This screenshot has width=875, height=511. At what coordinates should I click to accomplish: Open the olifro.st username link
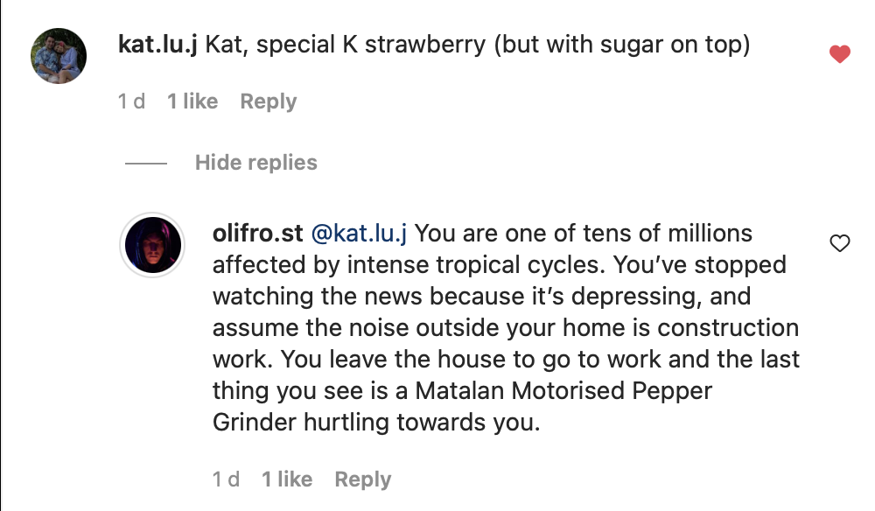click(x=258, y=234)
